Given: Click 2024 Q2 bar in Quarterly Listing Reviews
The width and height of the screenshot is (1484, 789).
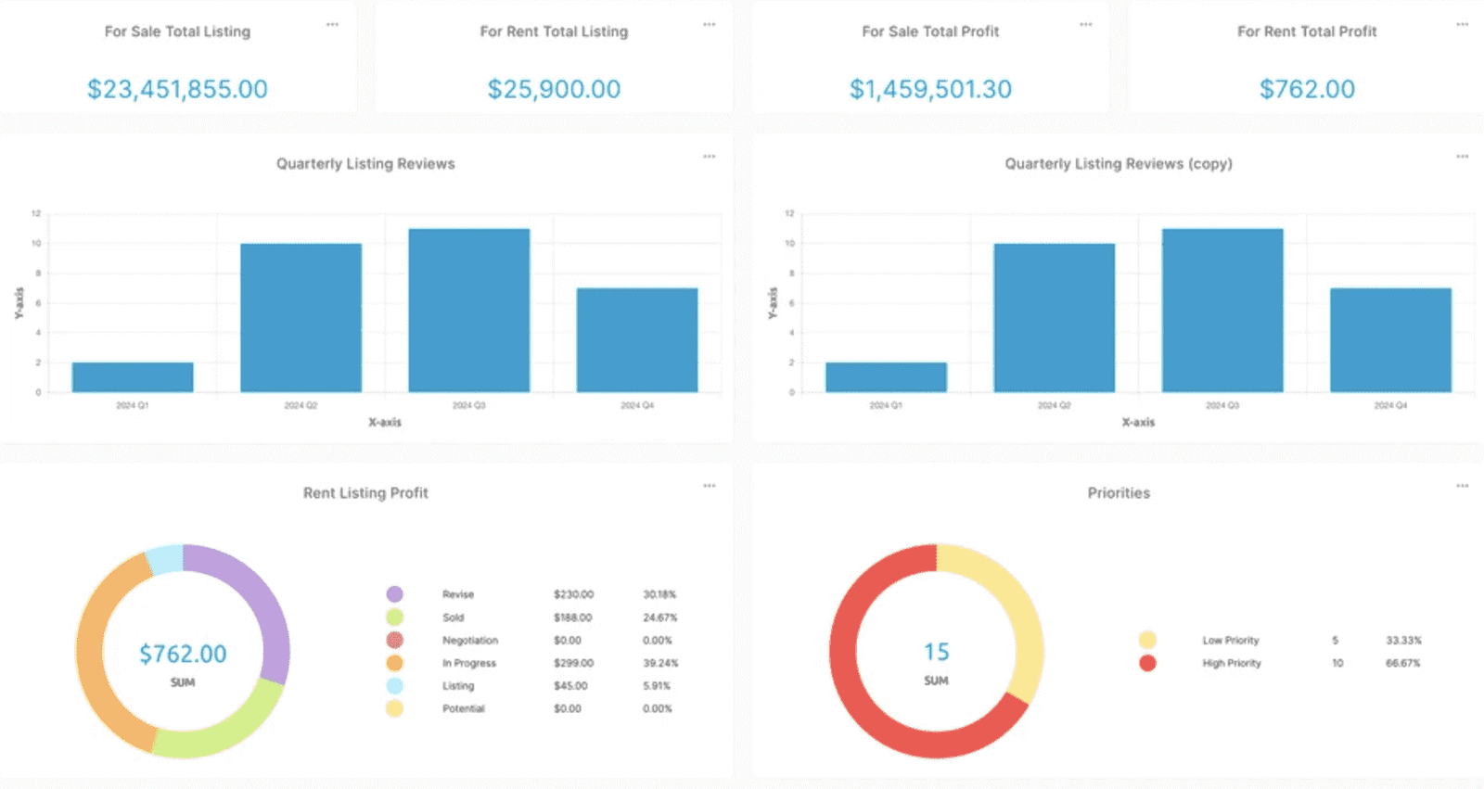Looking at the screenshot, I should click(x=301, y=318).
